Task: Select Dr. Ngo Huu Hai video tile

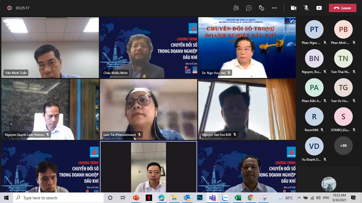Action: 247,48
